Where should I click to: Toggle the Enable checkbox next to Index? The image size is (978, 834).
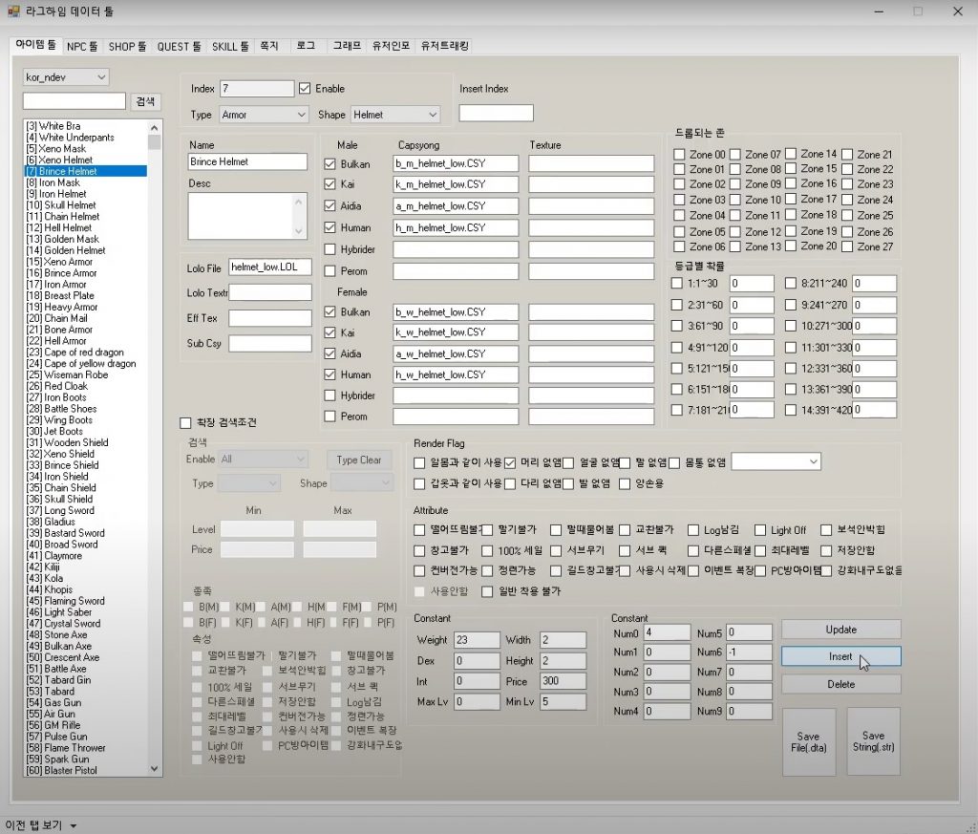click(x=305, y=89)
